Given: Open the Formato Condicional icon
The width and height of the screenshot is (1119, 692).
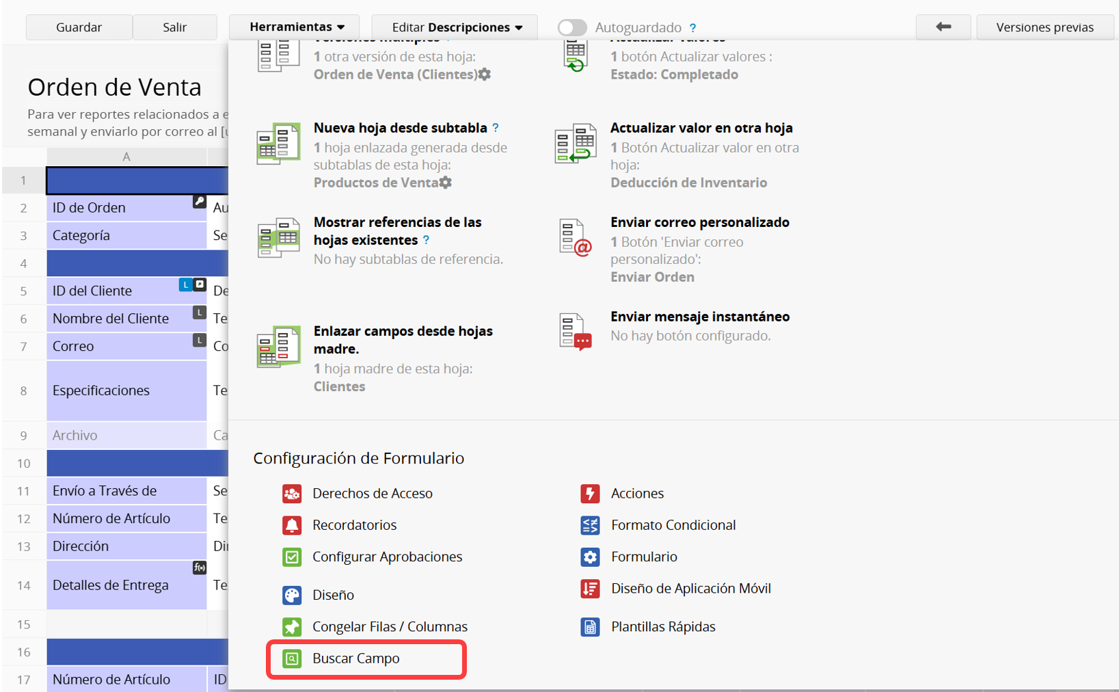Looking at the screenshot, I should click(x=590, y=525).
